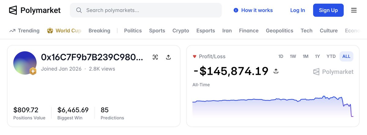Switch chart to YTD range
367x135 pixels.
click(x=331, y=56)
